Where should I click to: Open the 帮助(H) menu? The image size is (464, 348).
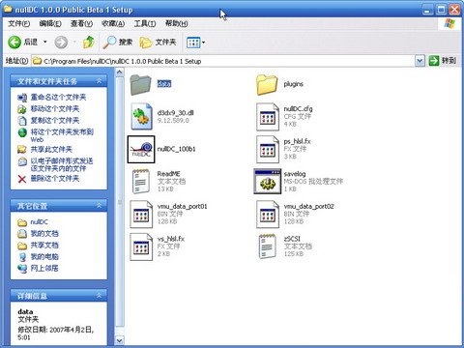tap(176, 23)
